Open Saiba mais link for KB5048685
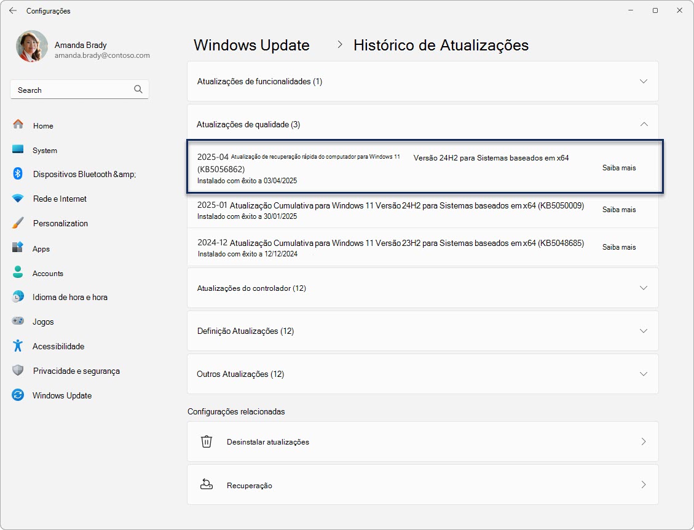The height and width of the screenshot is (530, 694). (618, 247)
